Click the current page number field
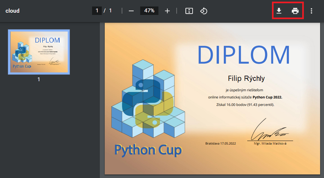This screenshot has height=178, width=324. click(97, 10)
